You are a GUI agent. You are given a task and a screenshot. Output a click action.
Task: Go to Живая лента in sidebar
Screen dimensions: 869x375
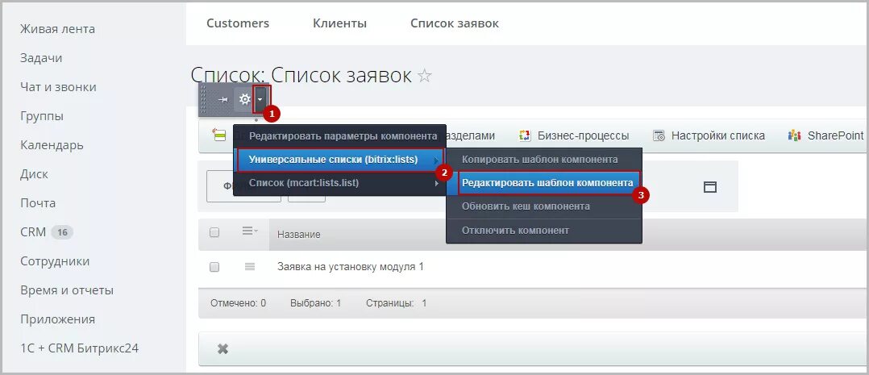58,29
